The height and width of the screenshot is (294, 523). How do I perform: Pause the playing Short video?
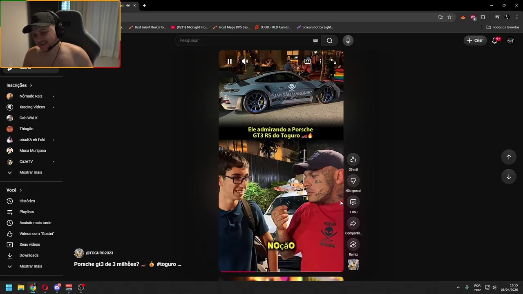230,61
